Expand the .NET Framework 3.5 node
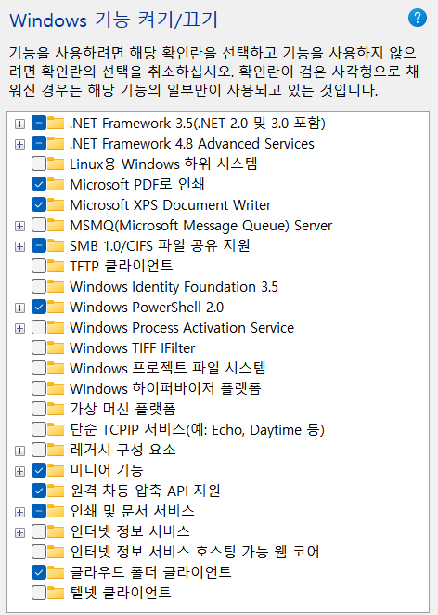The width and height of the screenshot is (438, 615). pyautogui.click(x=19, y=124)
